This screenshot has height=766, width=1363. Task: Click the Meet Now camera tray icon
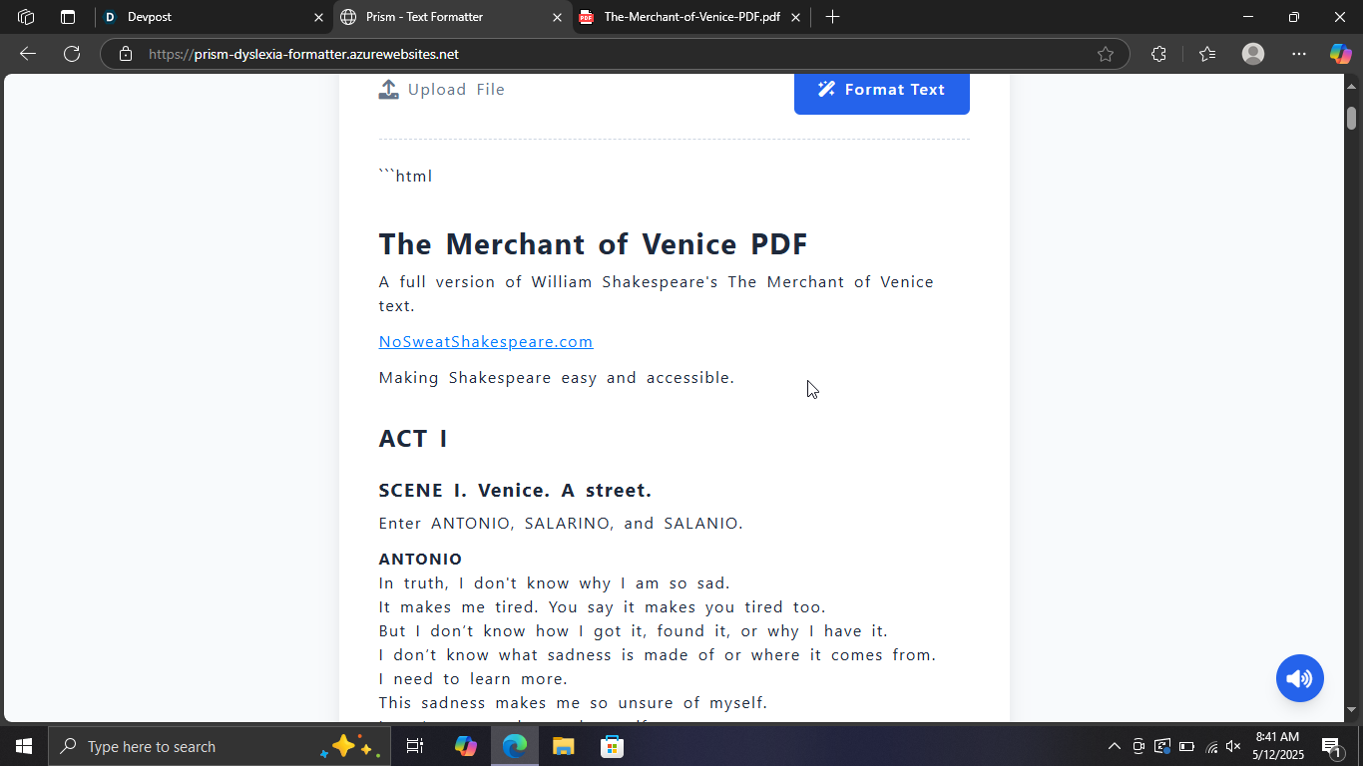point(1138,746)
